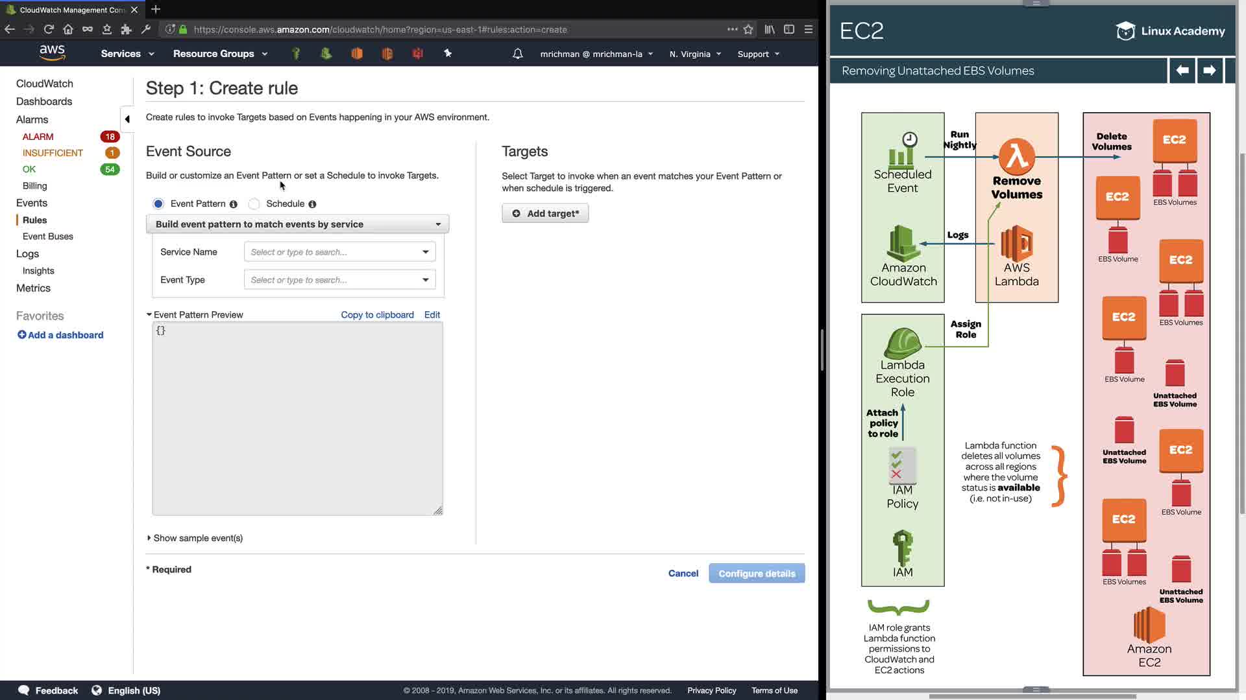Expand Build event pattern to match events dropdown
This screenshot has width=1246, height=700.
(x=298, y=224)
